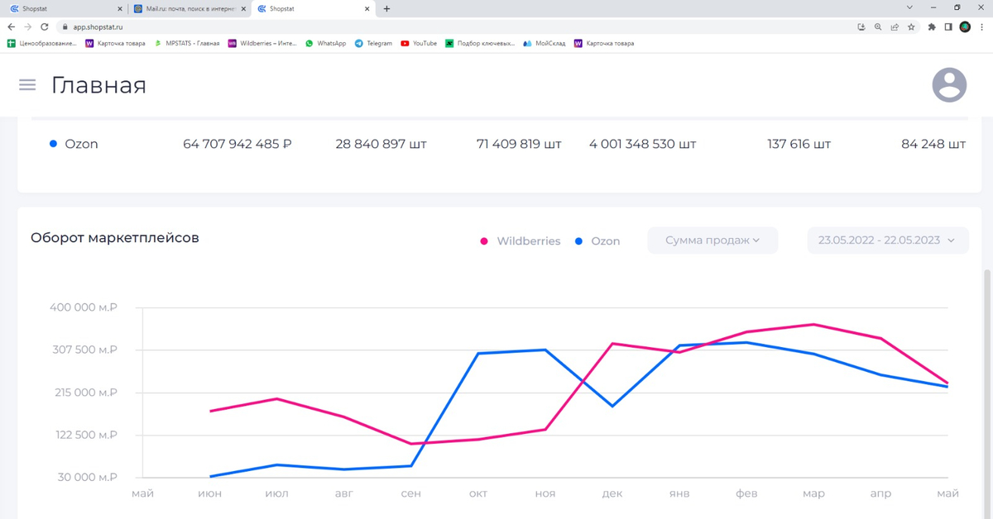Click the browser zoom magnifier icon
The image size is (993, 519).
click(878, 26)
